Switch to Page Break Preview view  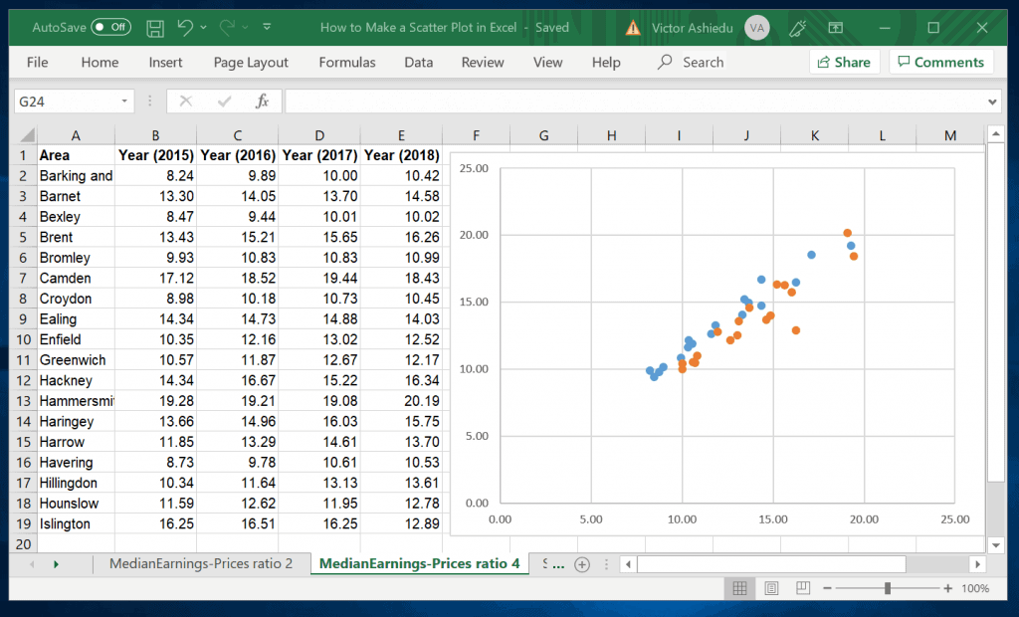tap(802, 588)
